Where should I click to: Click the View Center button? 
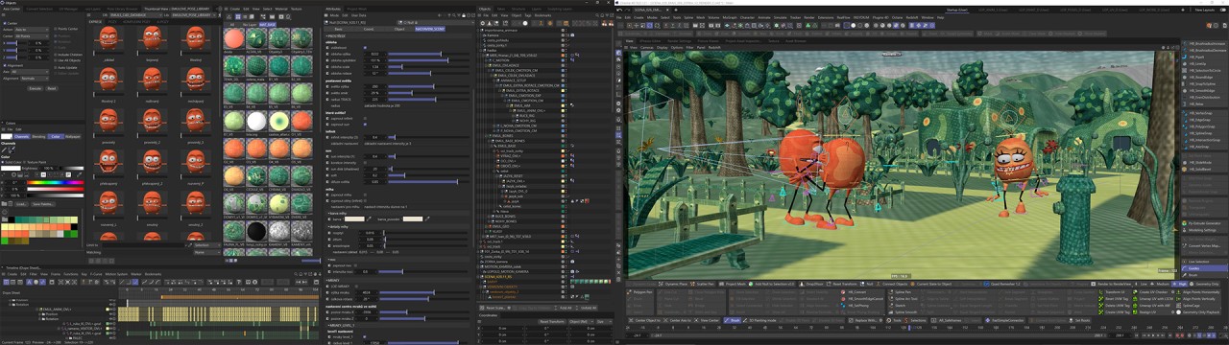click(707, 320)
